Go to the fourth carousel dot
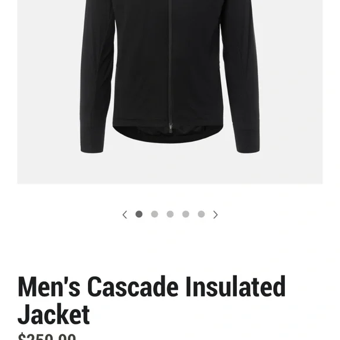This screenshot has height=340, width=340. (x=186, y=214)
